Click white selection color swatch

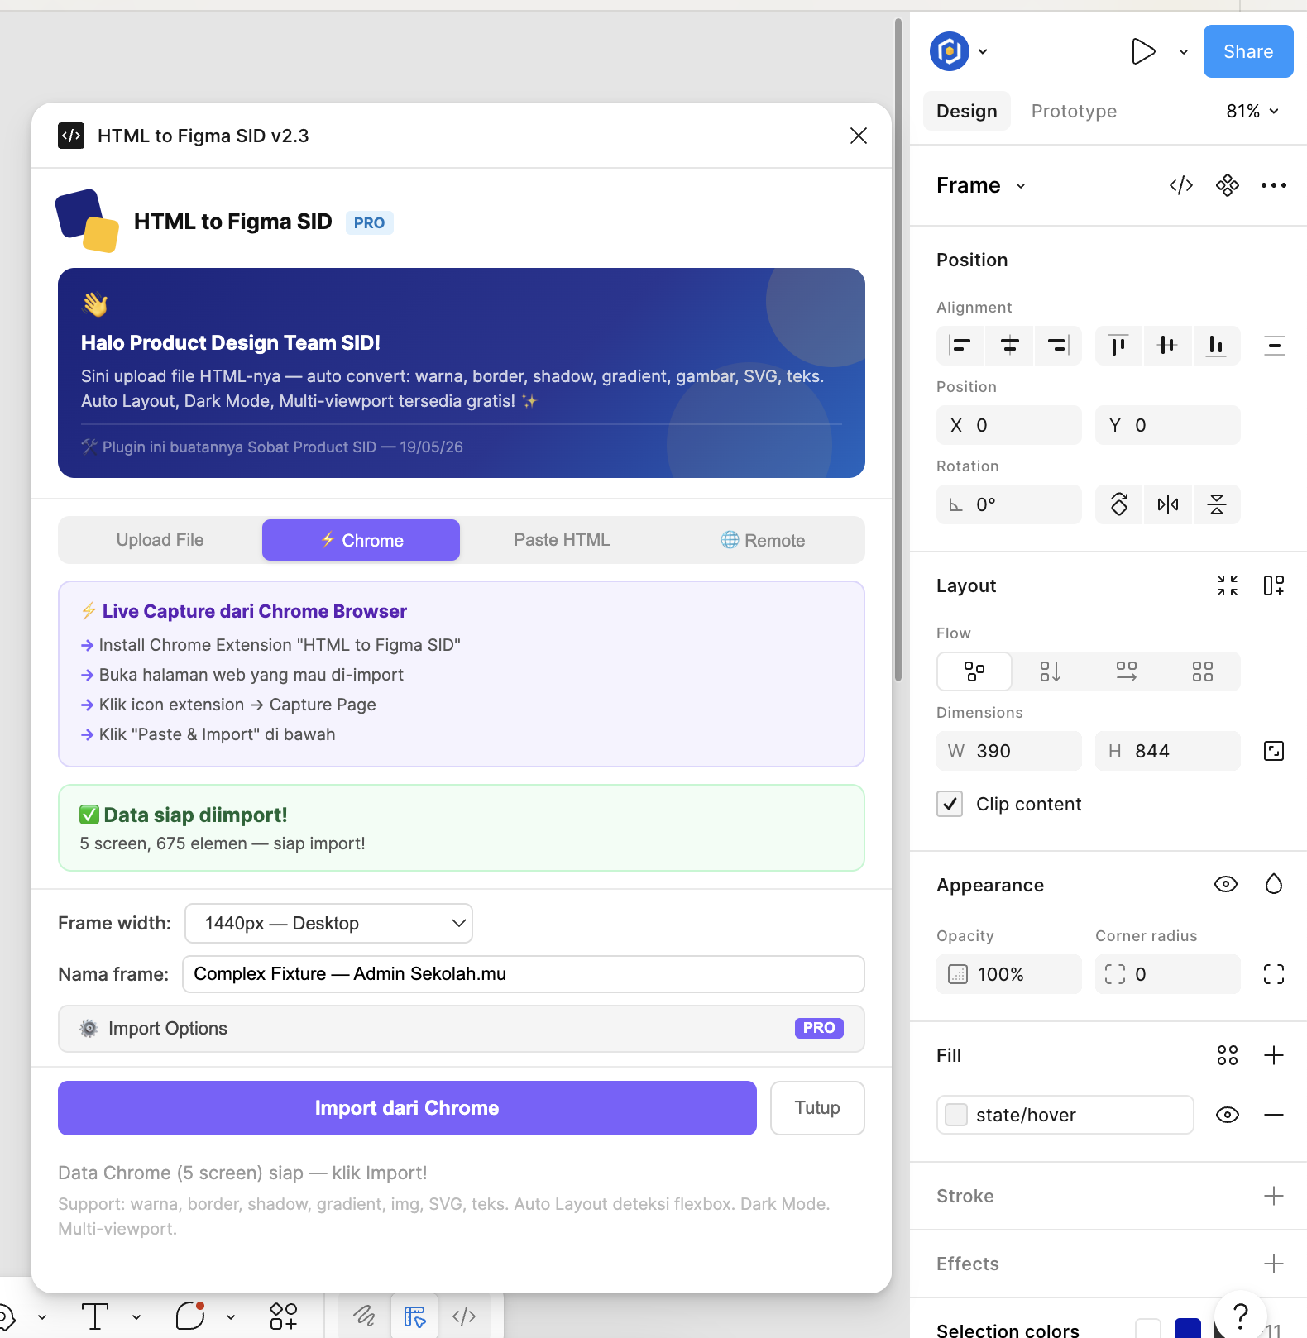[x=1148, y=1328]
